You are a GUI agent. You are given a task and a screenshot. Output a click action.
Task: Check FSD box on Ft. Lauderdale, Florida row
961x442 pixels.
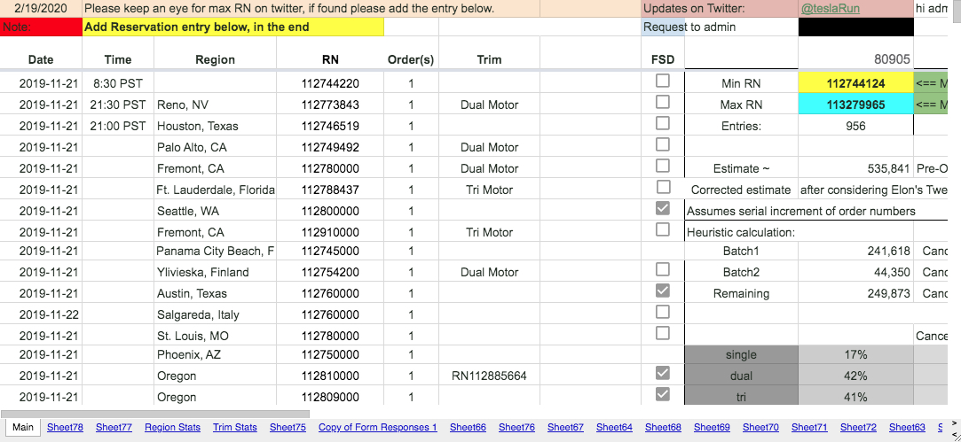(662, 187)
